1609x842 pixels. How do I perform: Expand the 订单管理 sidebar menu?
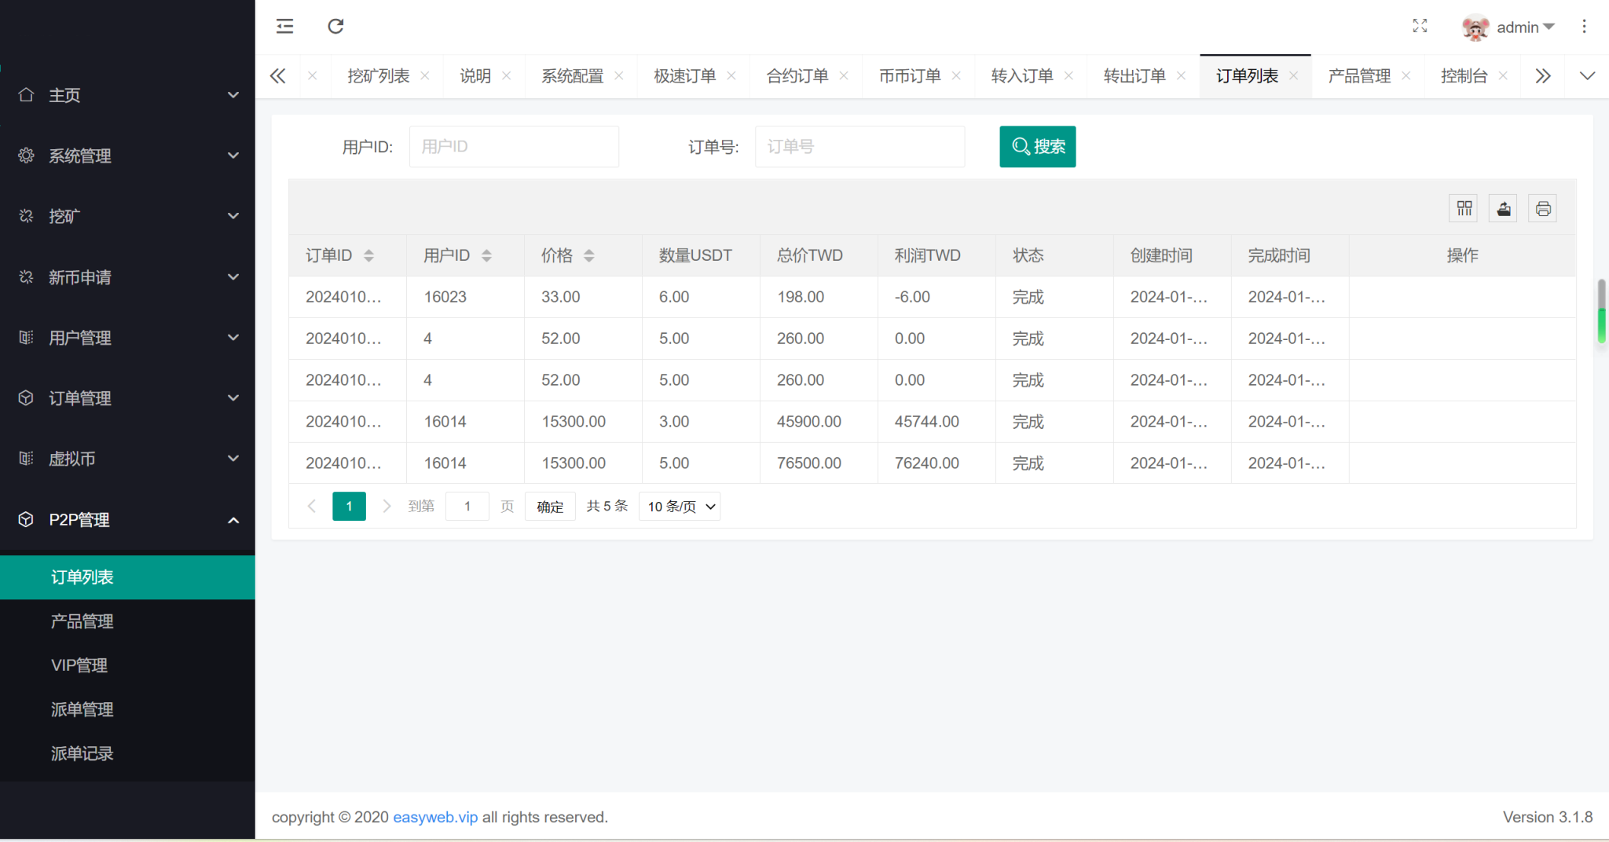pyautogui.click(x=127, y=398)
